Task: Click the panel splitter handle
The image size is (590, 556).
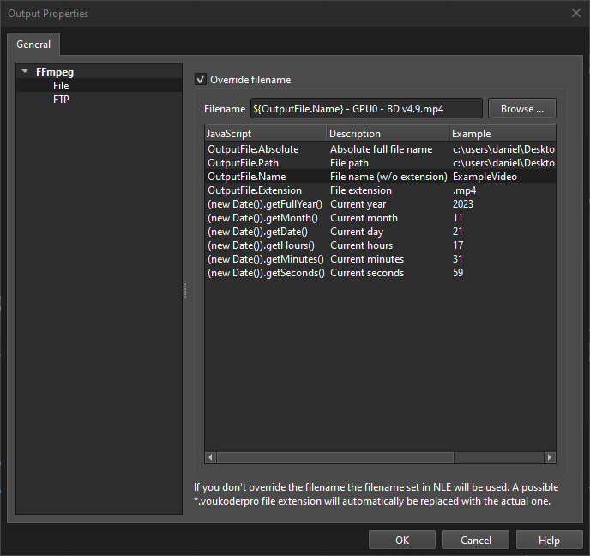Action: click(x=185, y=292)
